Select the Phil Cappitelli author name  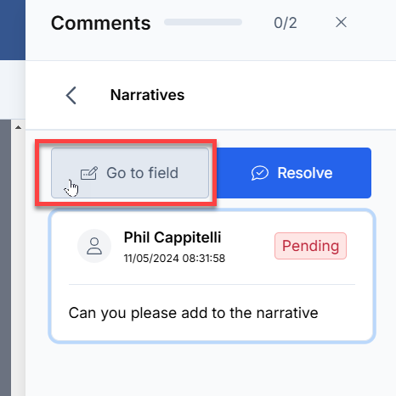click(173, 237)
